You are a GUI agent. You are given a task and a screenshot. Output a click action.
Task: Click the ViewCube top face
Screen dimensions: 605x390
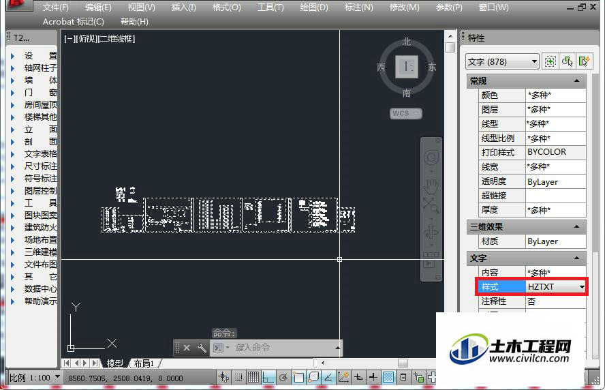tap(407, 67)
